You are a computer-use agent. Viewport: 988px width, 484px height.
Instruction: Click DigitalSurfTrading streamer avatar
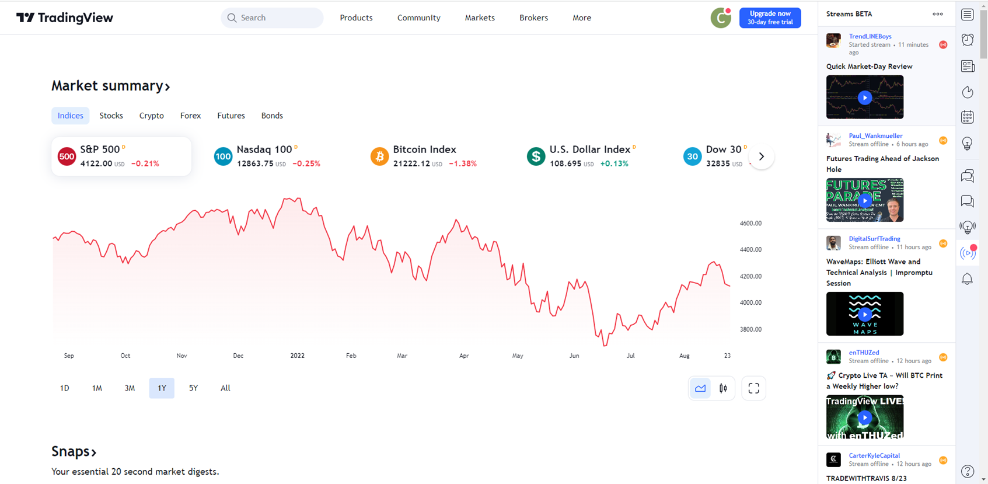(833, 243)
